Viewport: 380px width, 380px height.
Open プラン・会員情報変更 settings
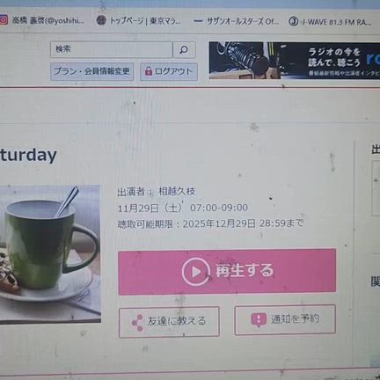[91, 71]
